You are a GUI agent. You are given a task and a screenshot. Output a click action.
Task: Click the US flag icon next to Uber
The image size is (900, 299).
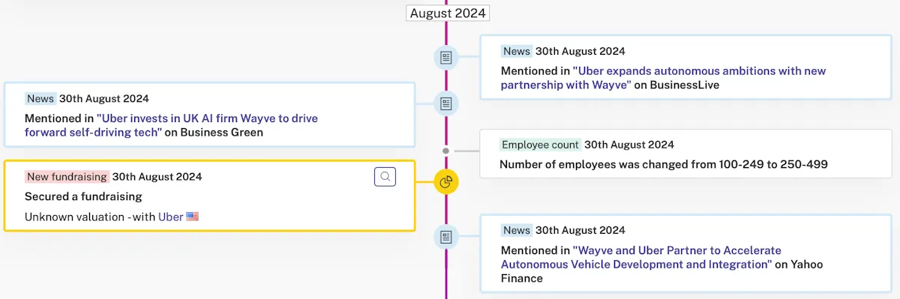click(x=193, y=217)
